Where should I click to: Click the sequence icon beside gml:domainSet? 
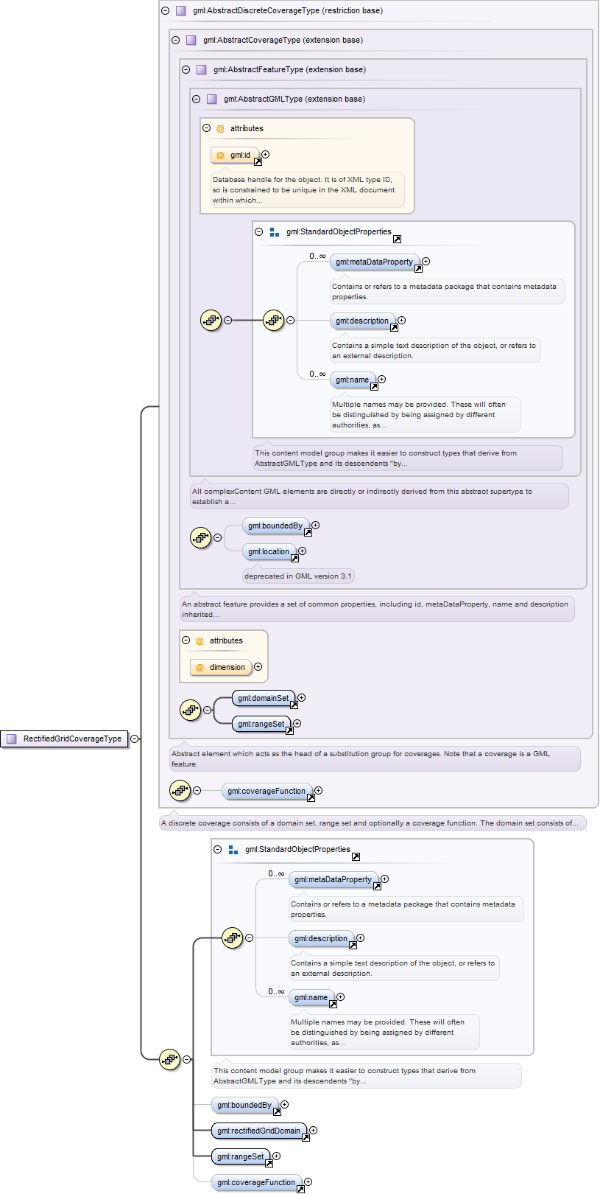(190, 710)
